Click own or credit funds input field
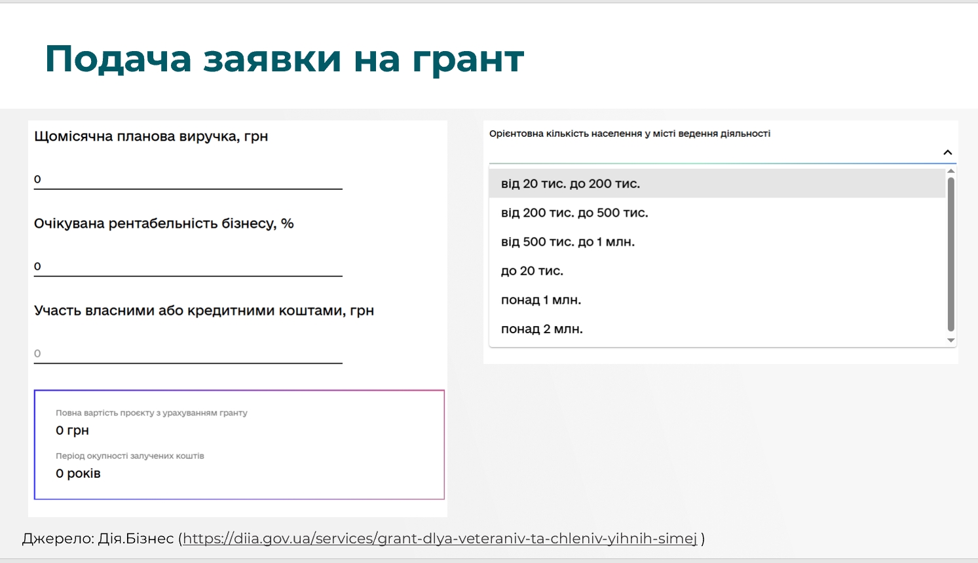This screenshot has width=978, height=563. (188, 354)
